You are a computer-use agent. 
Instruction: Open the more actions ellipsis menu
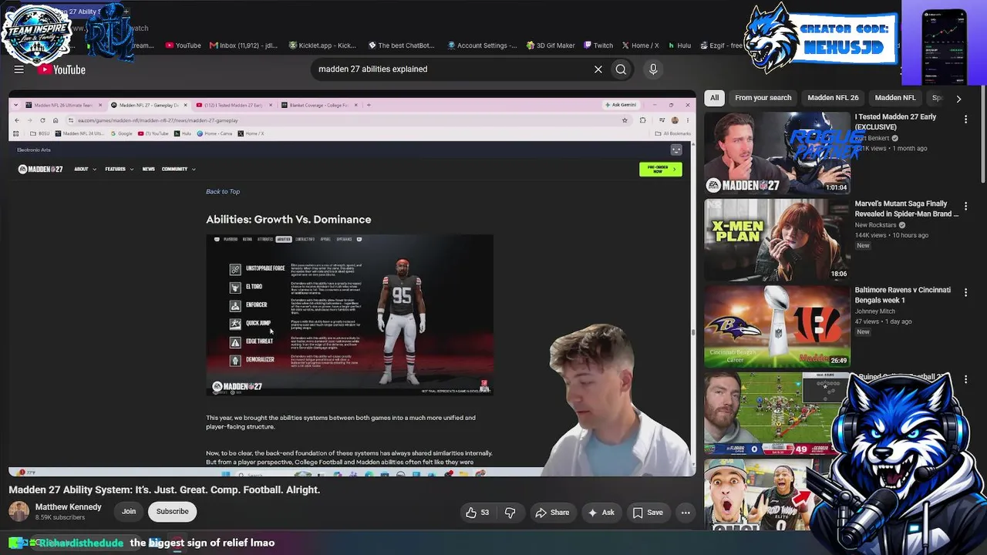coord(685,513)
